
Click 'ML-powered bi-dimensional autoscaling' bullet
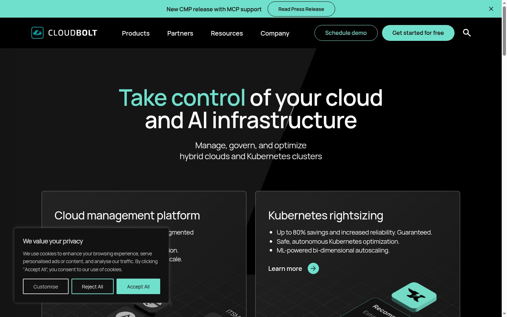pyautogui.click(x=333, y=250)
